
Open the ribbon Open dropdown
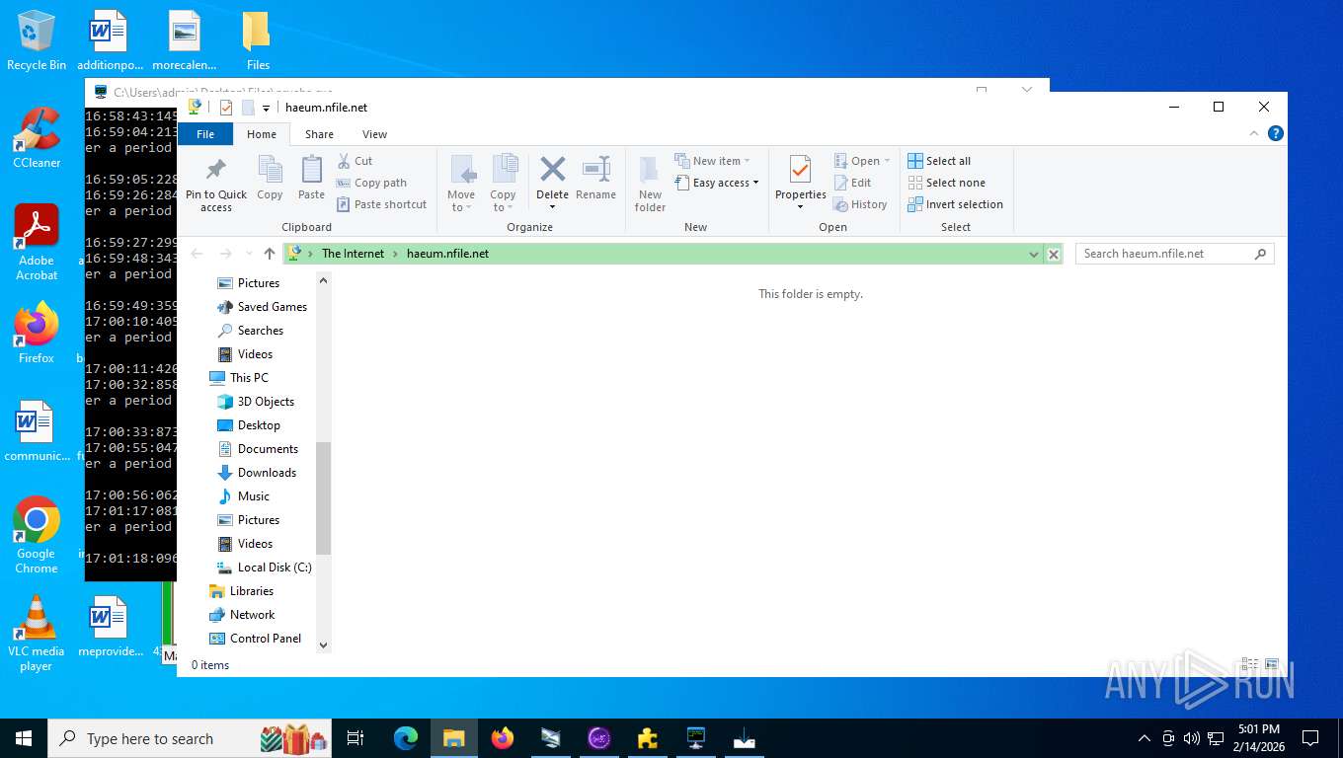coord(862,161)
